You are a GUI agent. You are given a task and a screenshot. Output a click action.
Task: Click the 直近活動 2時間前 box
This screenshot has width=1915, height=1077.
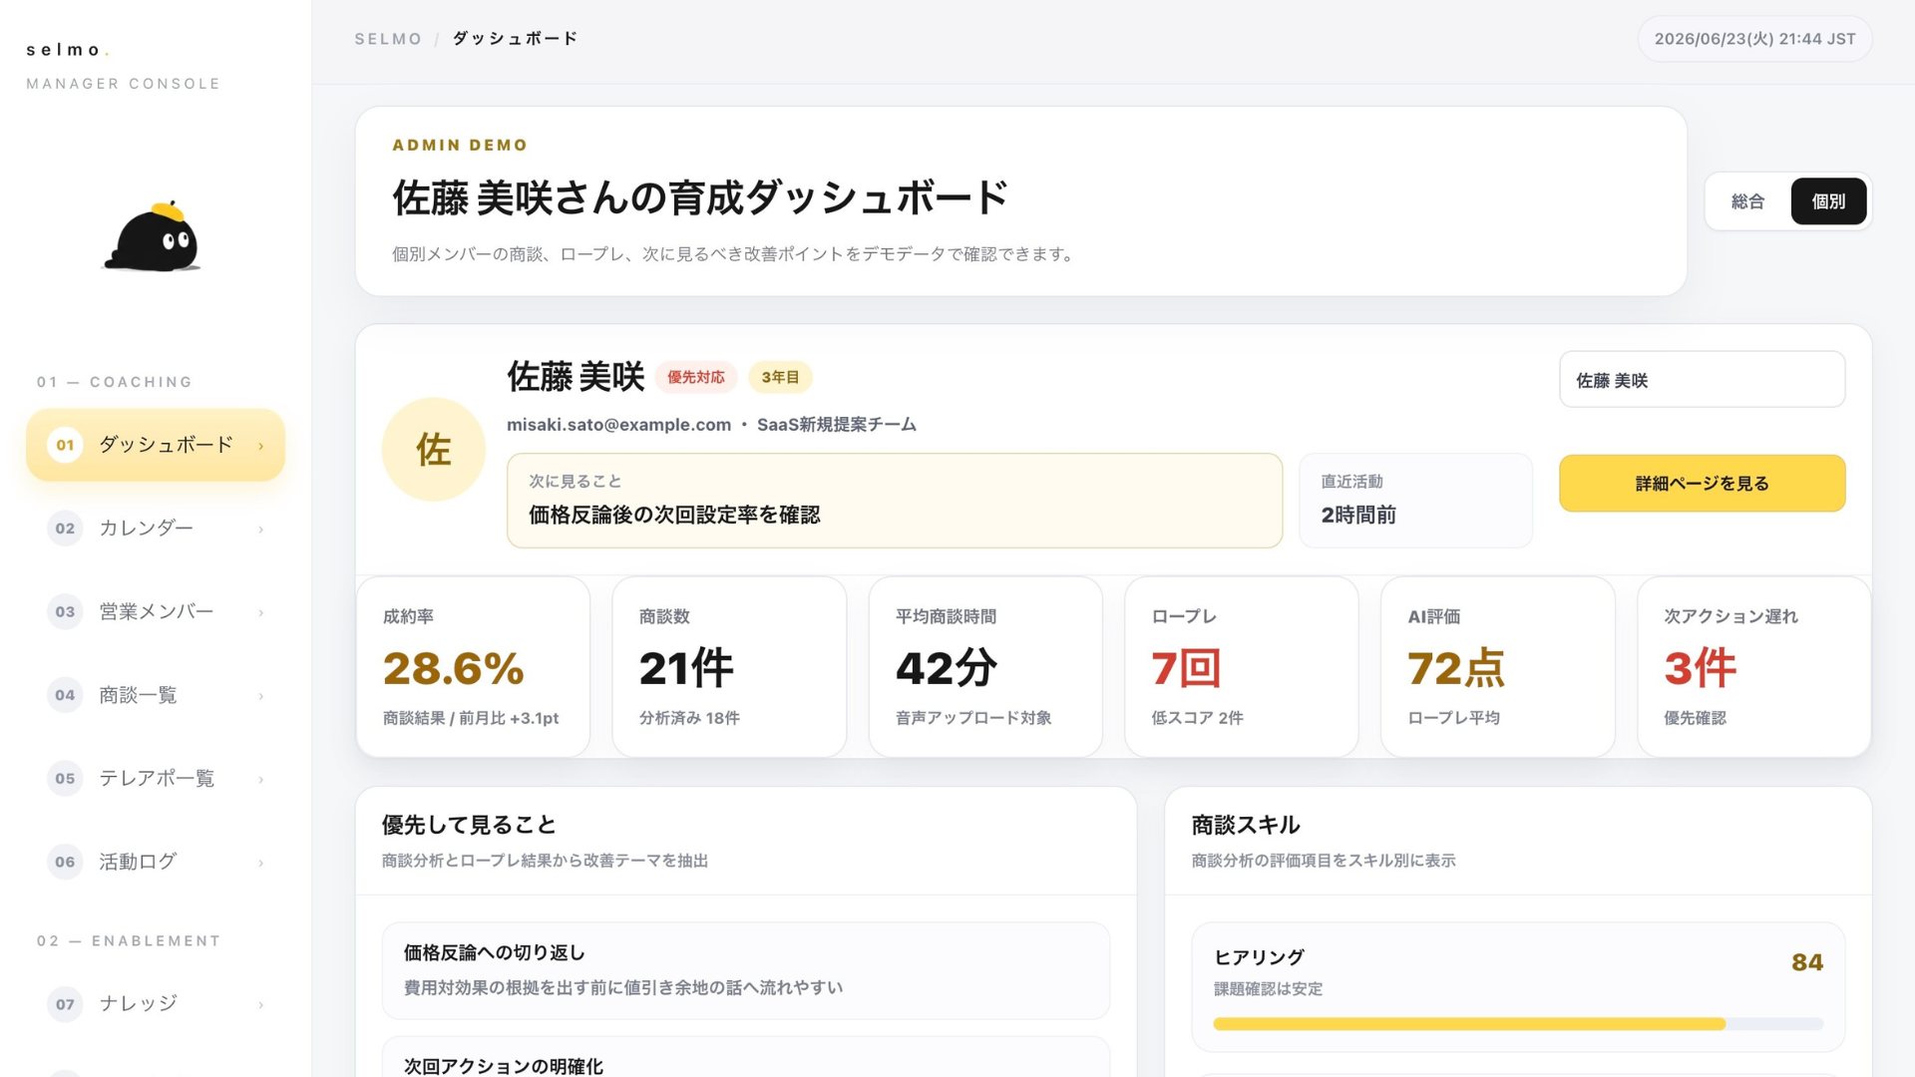[x=1415, y=501]
